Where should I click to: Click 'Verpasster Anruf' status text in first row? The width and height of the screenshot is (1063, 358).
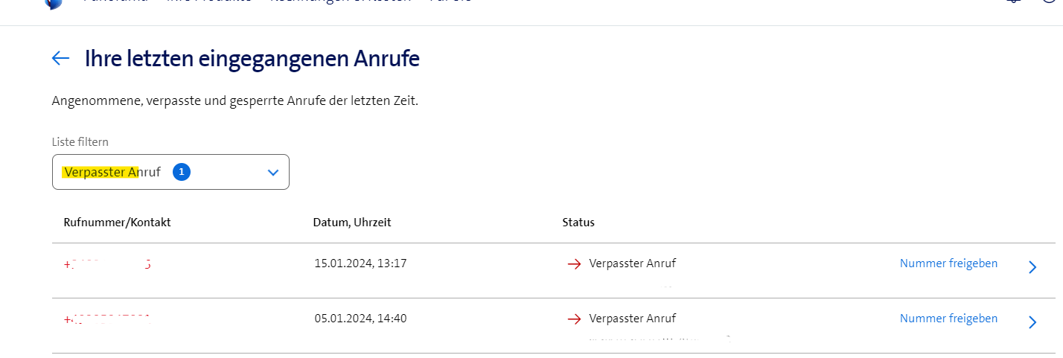point(632,263)
